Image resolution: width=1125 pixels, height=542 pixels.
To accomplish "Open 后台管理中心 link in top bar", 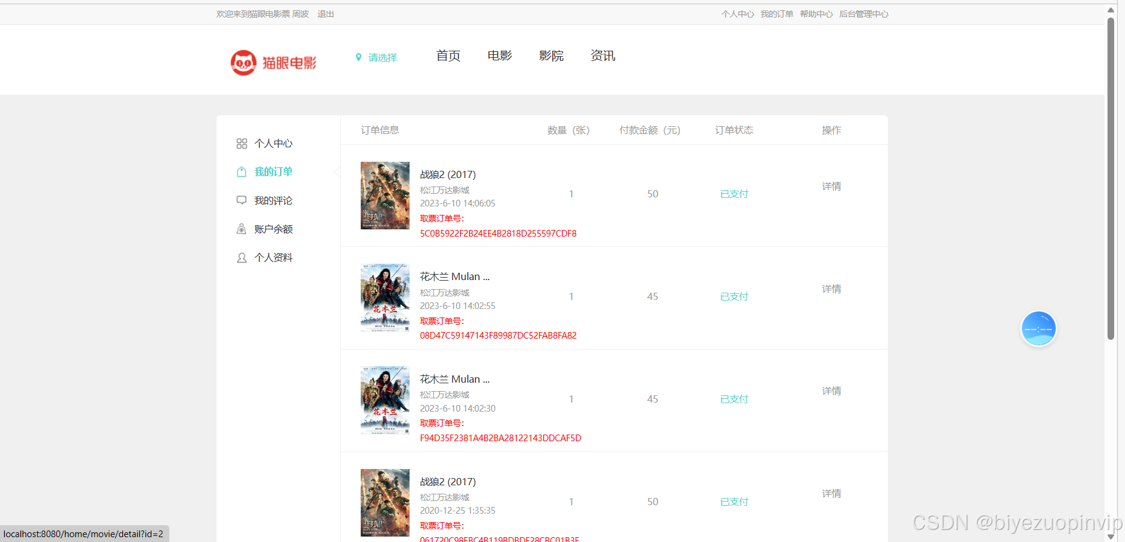I will point(864,14).
